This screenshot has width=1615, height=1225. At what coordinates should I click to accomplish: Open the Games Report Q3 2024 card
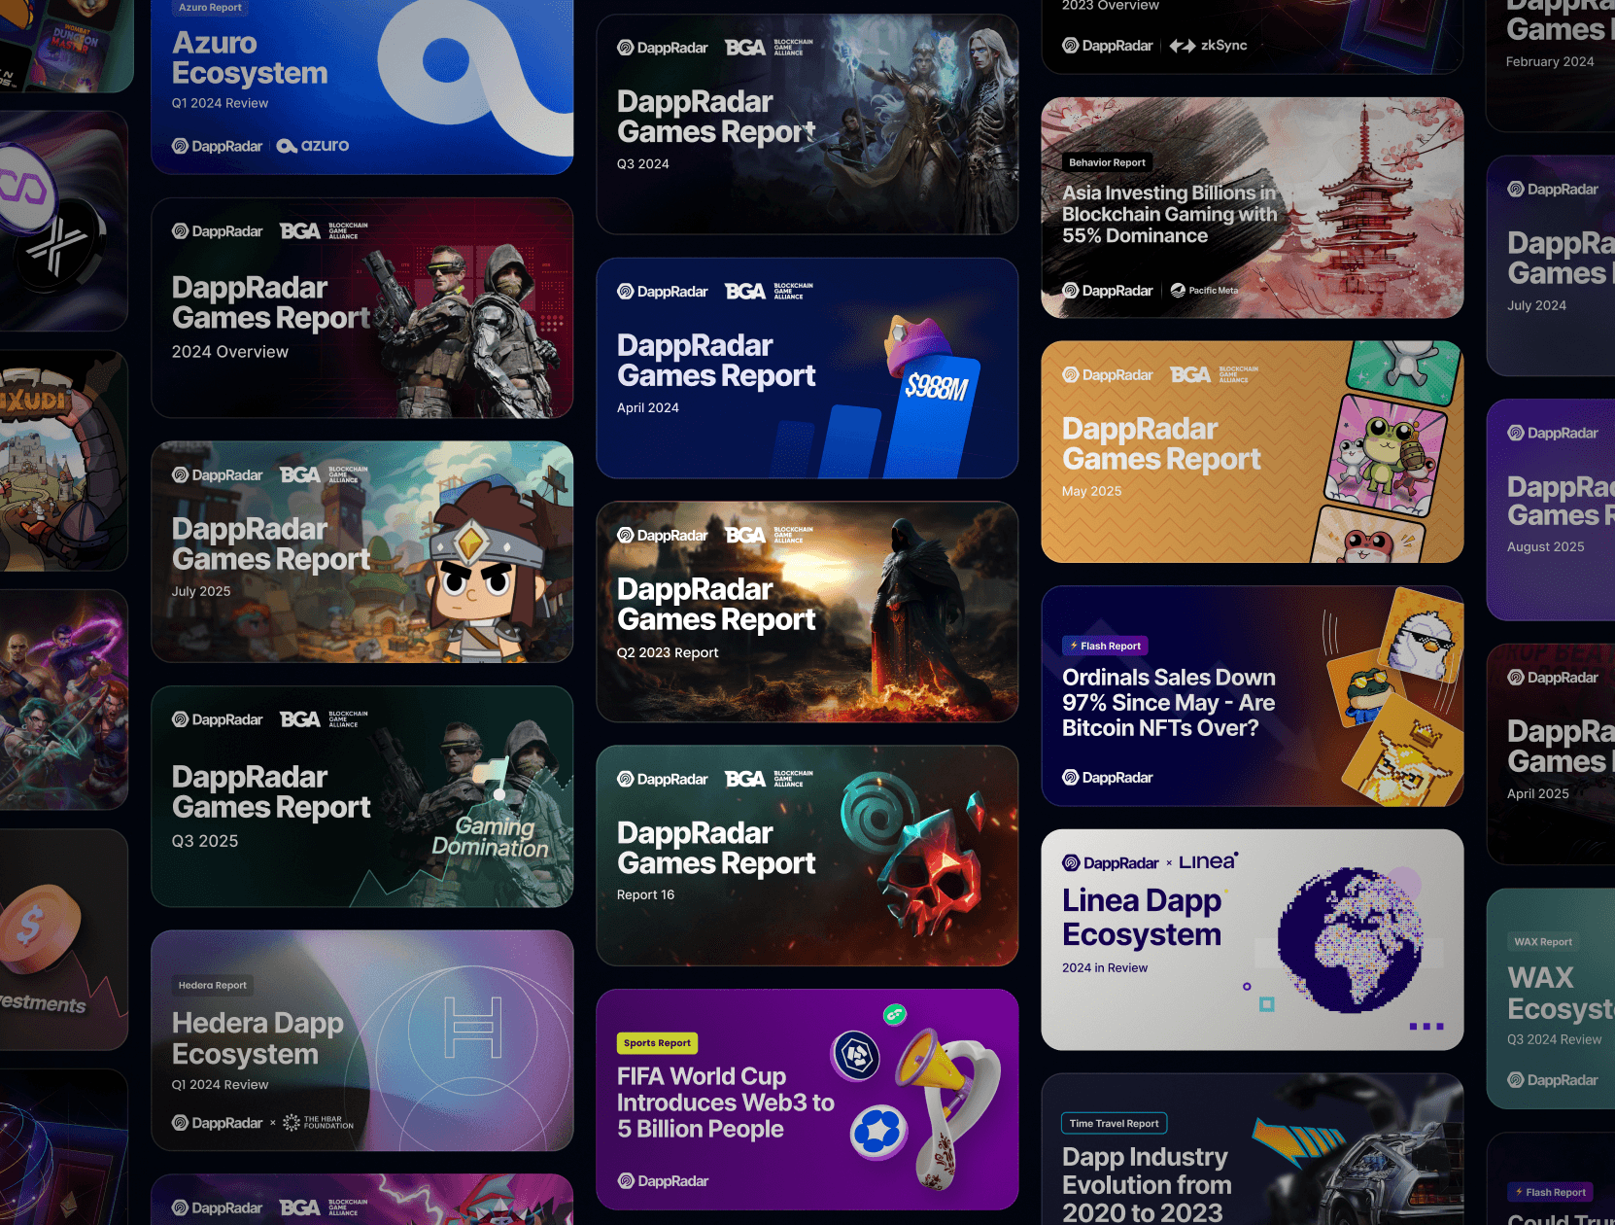807,123
